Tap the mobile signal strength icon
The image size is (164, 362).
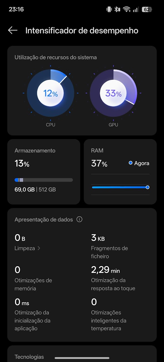[x=135, y=9]
